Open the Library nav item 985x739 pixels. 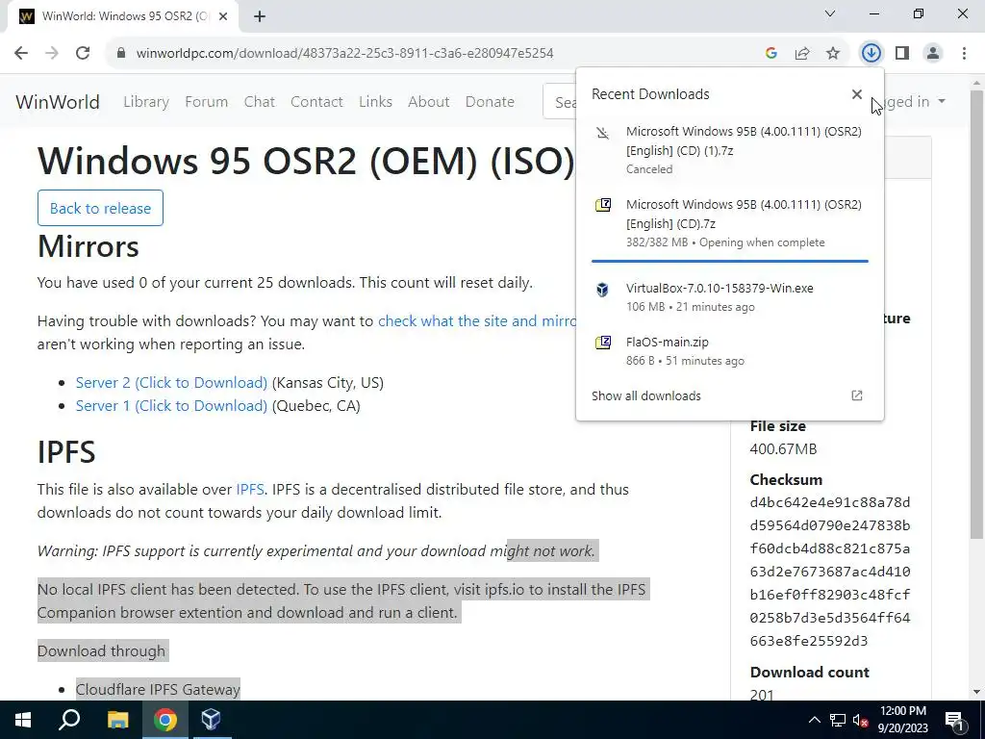(146, 102)
